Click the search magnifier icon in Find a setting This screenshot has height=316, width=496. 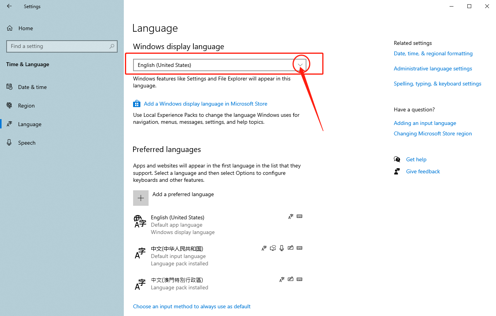click(112, 46)
